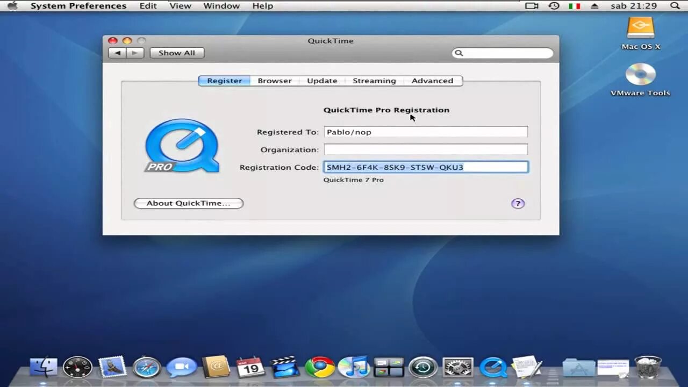The image size is (688, 387).
Task: Switch to the Update tab
Action: pyautogui.click(x=322, y=81)
